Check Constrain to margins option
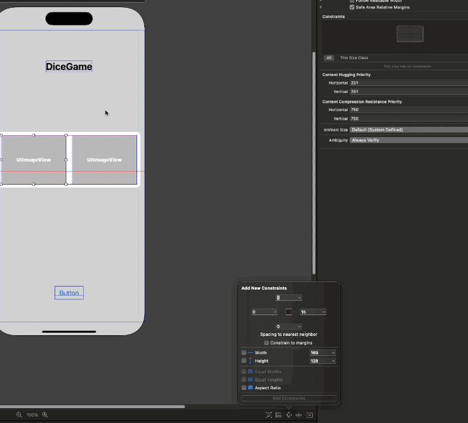 (266, 343)
